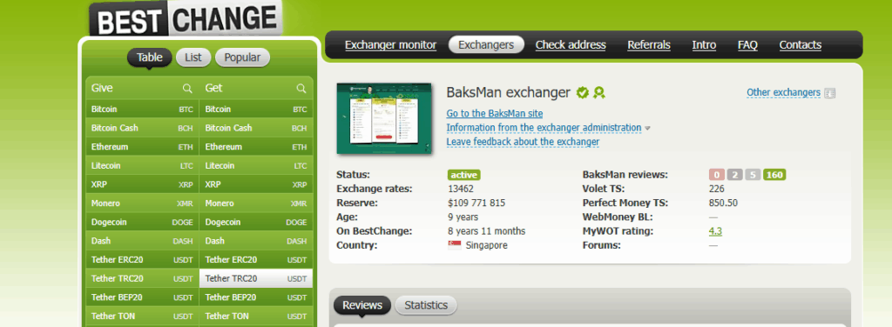
Task: Select Tether TON in the Give column
Action: click(x=142, y=316)
